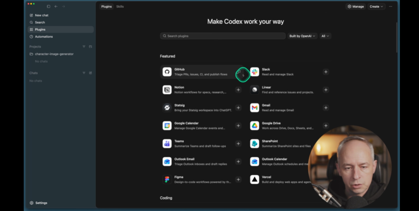Add the Outlook Email plugin with plus
The height and width of the screenshot is (211, 419).
click(238, 161)
